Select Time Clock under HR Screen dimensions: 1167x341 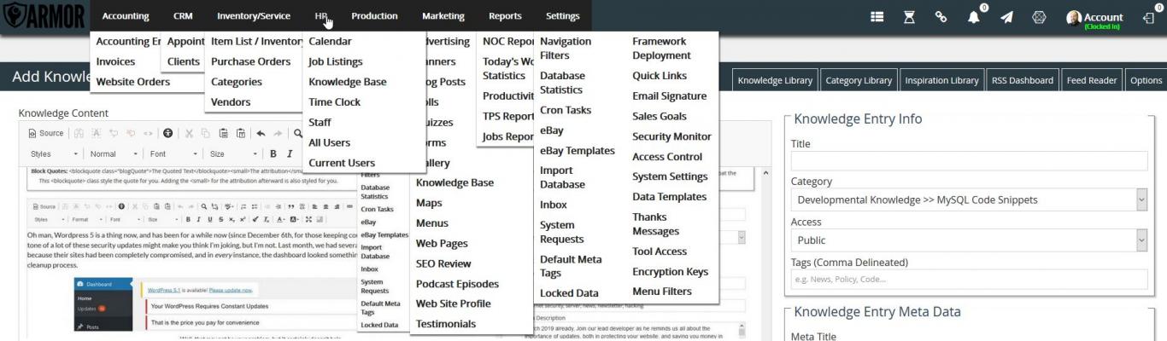tap(335, 102)
